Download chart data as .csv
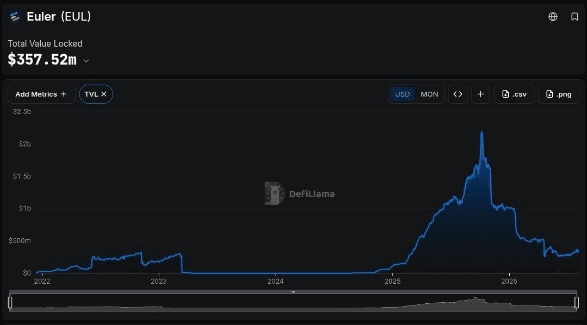The image size is (587, 325). tap(514, 94)
